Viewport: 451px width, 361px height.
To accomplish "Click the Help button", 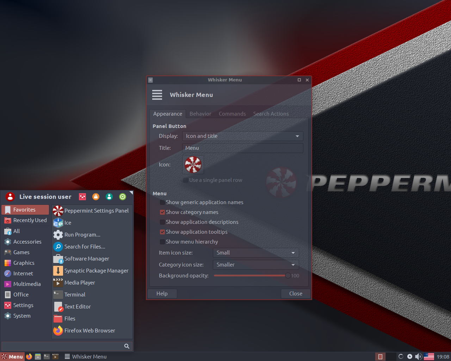I will 162,294.
